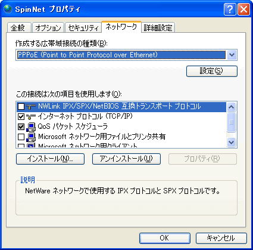Toggle the QoS パケット スケジューラ checkbox
253x250 pixels.
click(x=21, y=126)
